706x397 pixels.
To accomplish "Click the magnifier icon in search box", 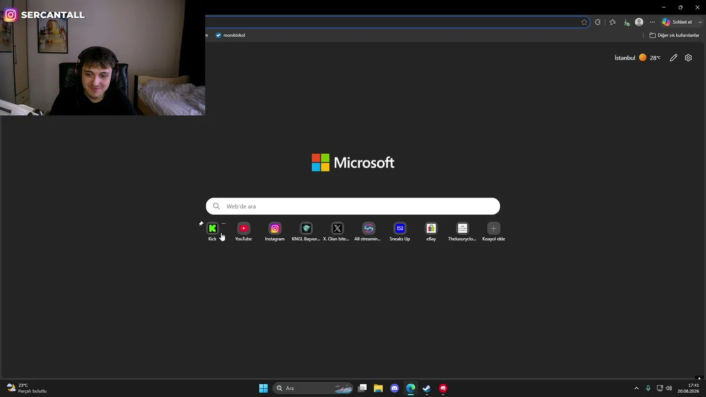I will (216, 206).
